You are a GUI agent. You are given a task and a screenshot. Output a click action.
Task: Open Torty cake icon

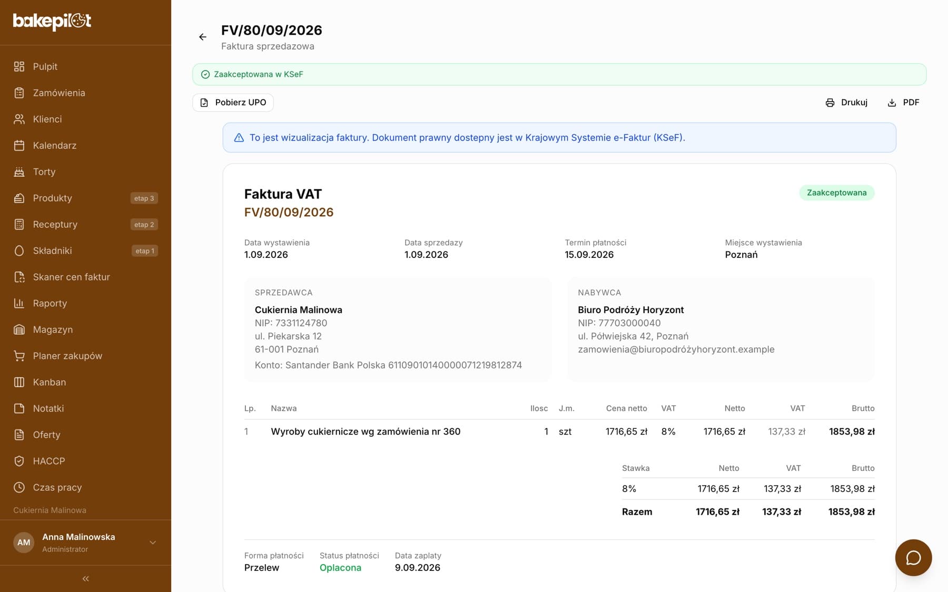[x=19, y=172]
